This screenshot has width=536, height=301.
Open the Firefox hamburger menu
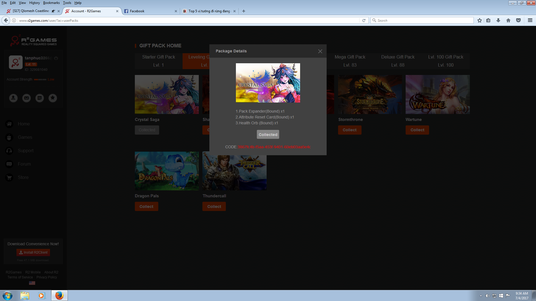tap(530, 20)
